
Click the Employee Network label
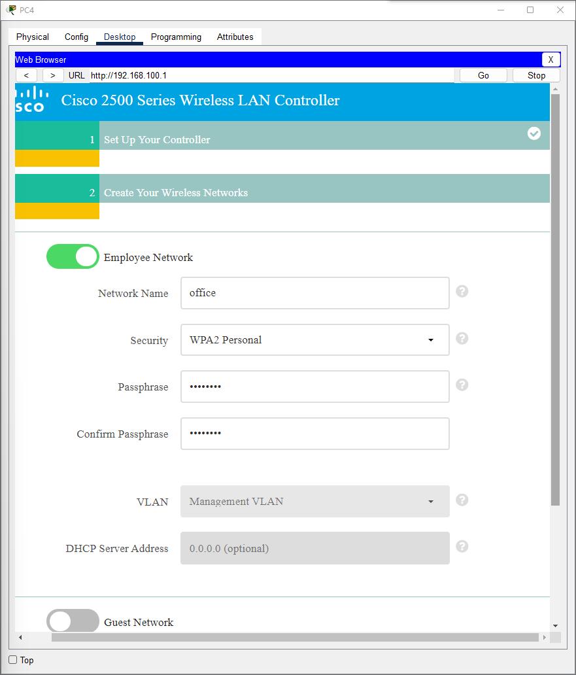(148, 258)
